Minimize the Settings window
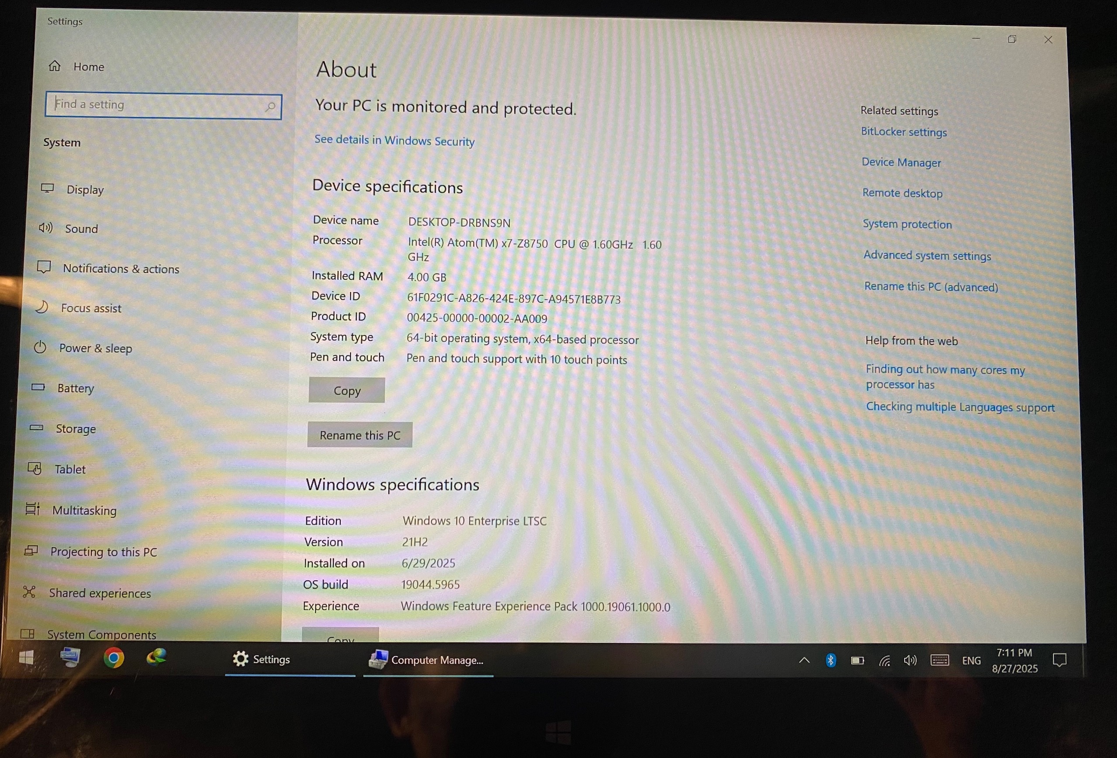 (x=976, y=38)
